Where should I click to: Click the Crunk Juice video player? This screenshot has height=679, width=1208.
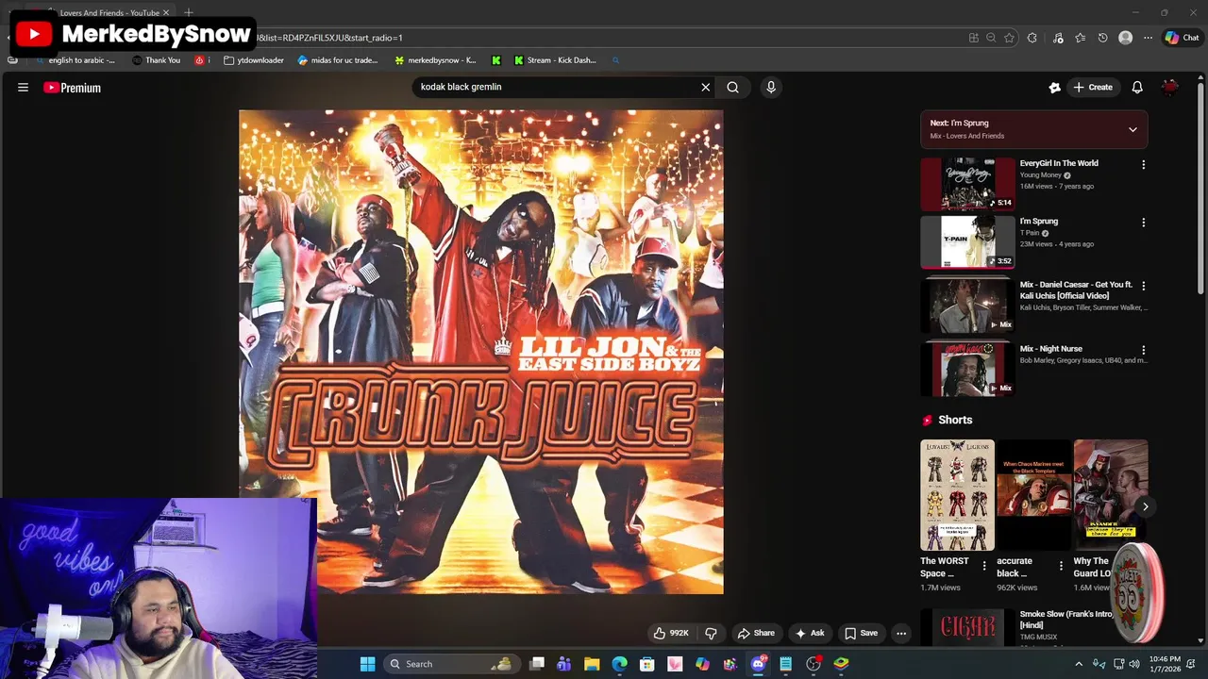pos(481,352)
